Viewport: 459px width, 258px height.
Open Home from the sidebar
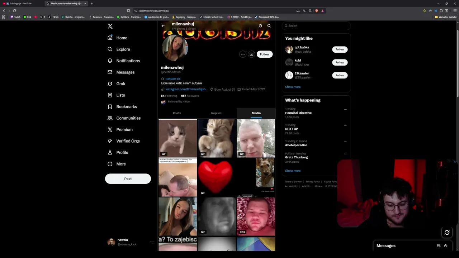point(118,38)
